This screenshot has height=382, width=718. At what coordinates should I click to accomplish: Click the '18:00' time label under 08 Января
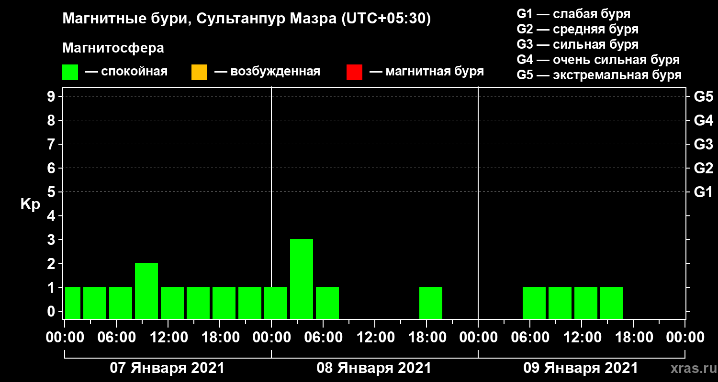tap(427, 338)
